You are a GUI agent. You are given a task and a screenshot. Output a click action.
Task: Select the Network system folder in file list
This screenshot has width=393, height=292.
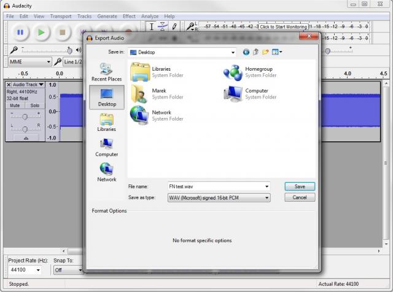[157, 116]
